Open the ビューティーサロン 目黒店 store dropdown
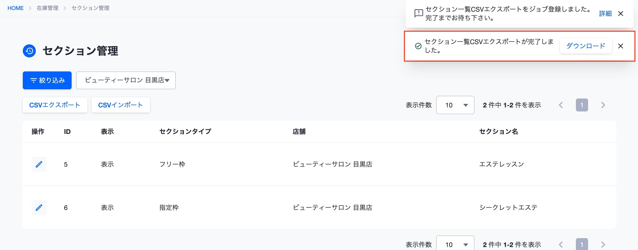638x250 pixels. click(x=126, y=80)
